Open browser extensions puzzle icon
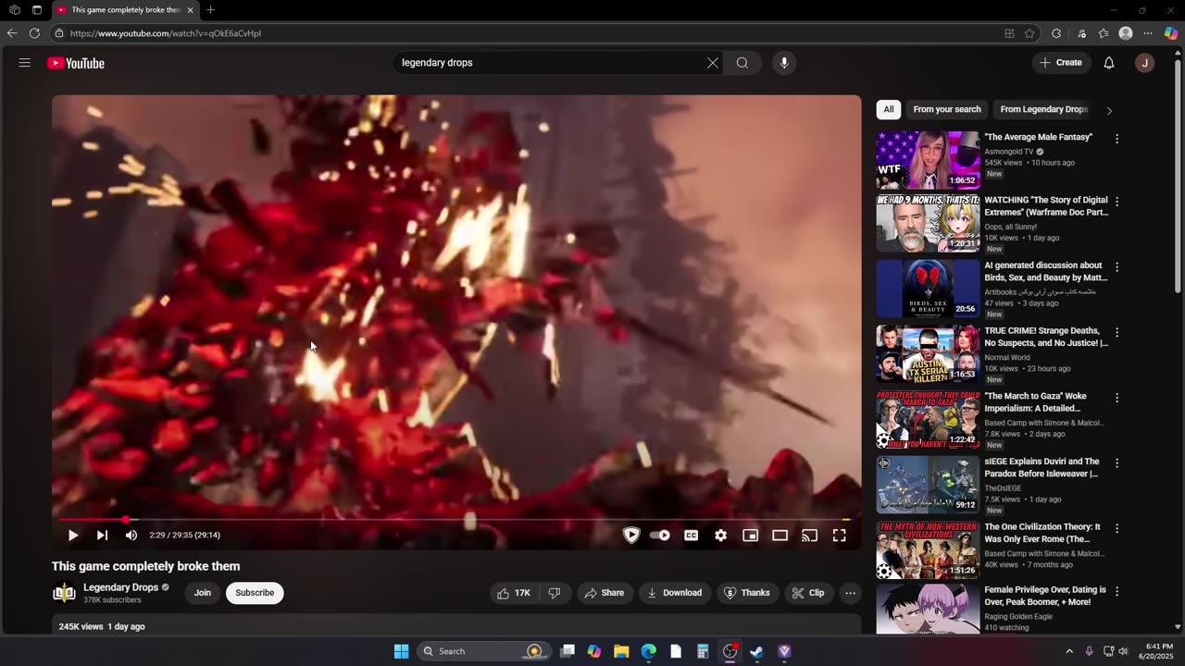Viewport: 1185px width, 666px height. [1056, 33]
